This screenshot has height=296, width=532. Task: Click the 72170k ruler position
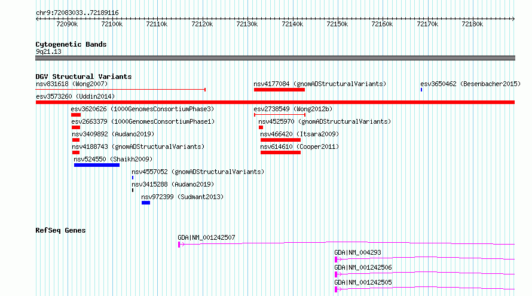tap(427, 24)
